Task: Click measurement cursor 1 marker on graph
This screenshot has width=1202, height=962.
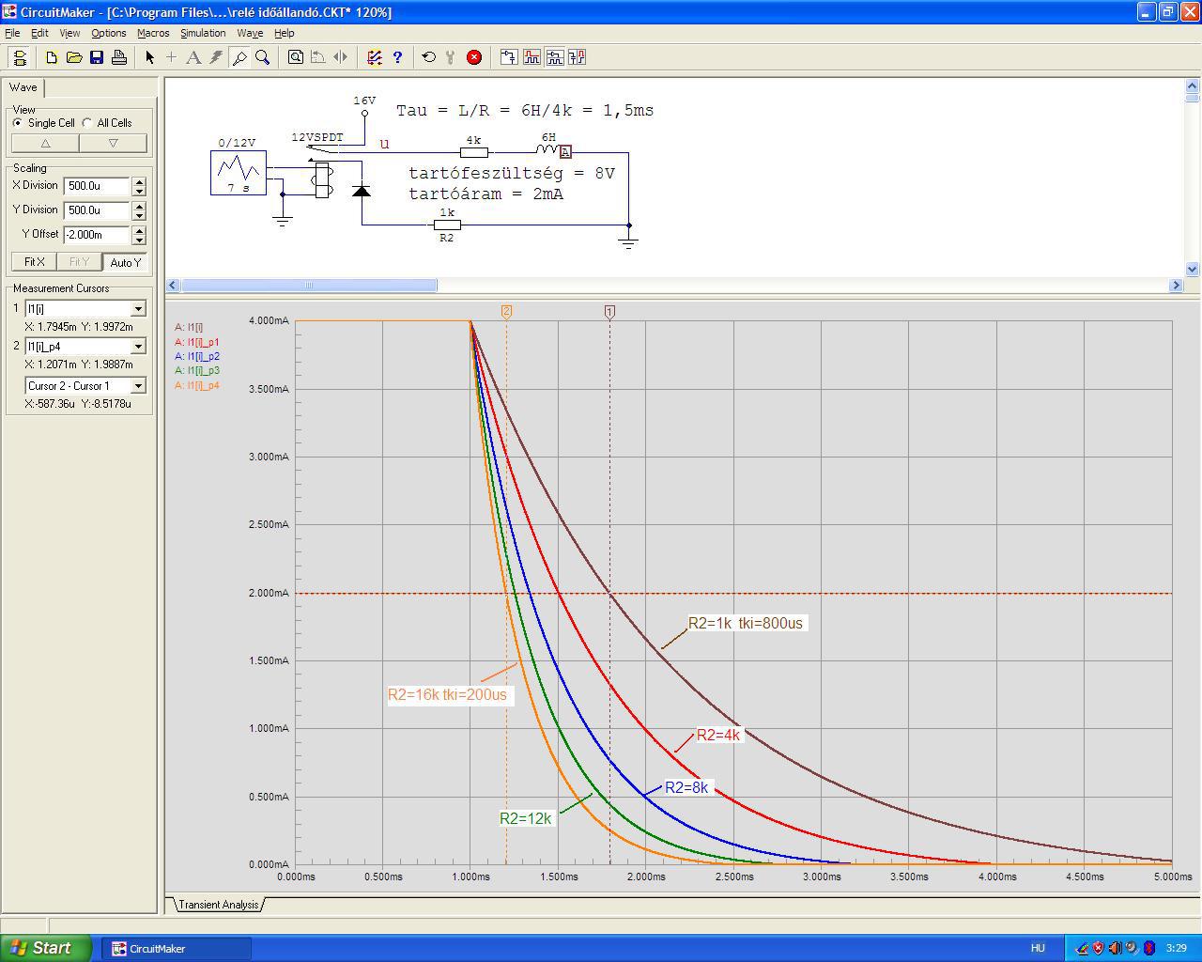Action: point(609,312)
